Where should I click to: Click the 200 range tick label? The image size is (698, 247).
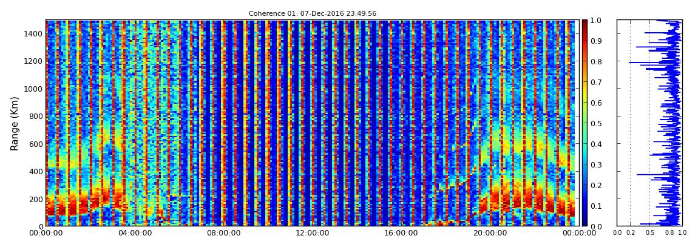click(x=36, y=199)
